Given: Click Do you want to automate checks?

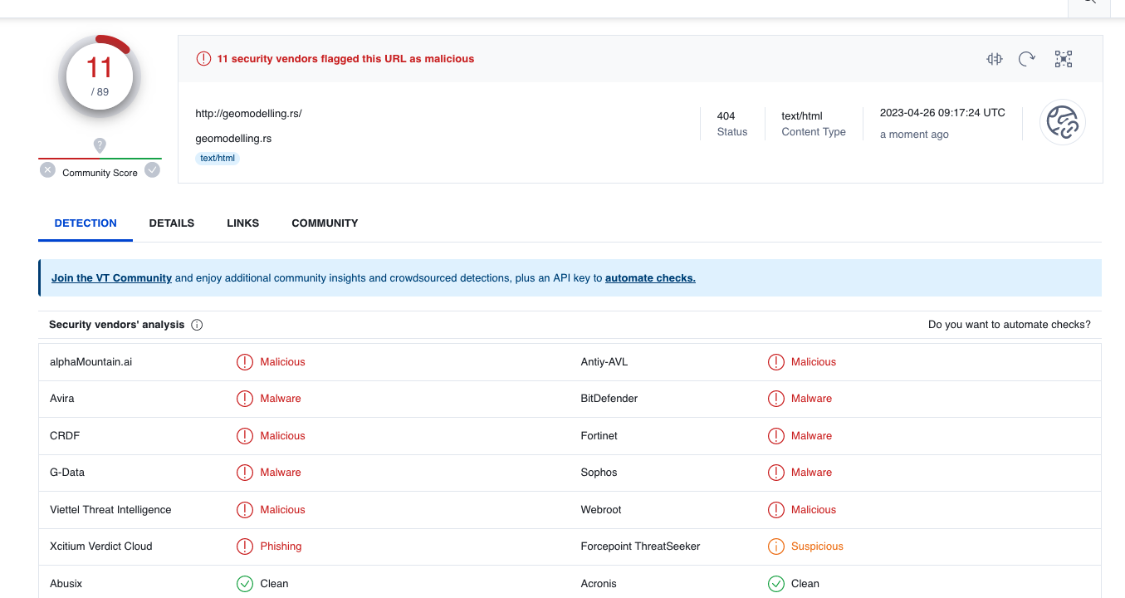Looking at the screenshot, I should click(x=1010, y=325).
